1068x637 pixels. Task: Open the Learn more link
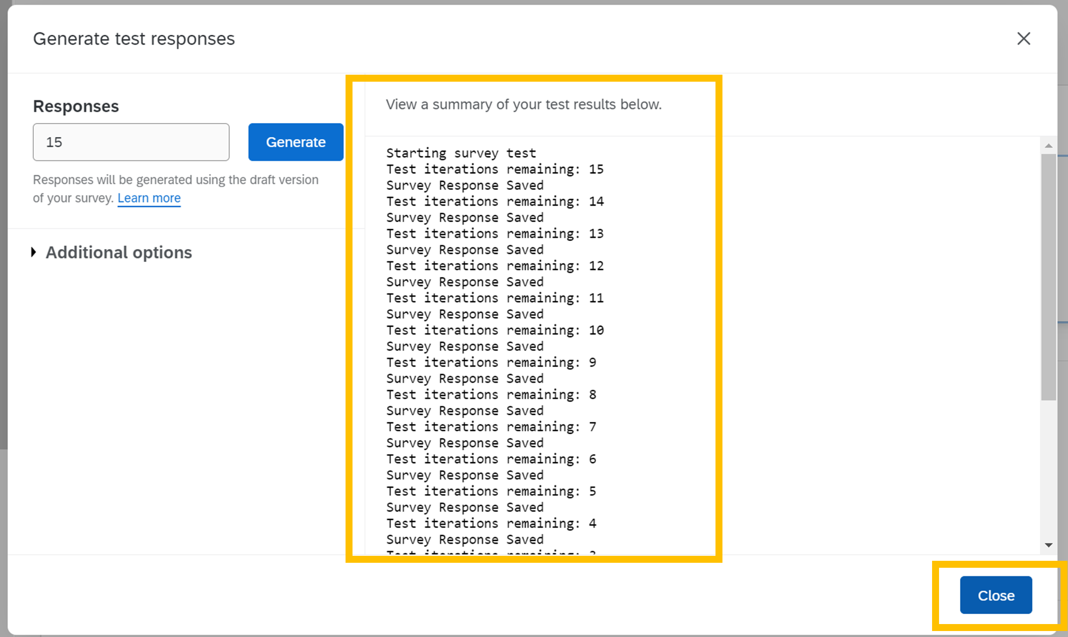pyautogui.click(x=148, y=198)
